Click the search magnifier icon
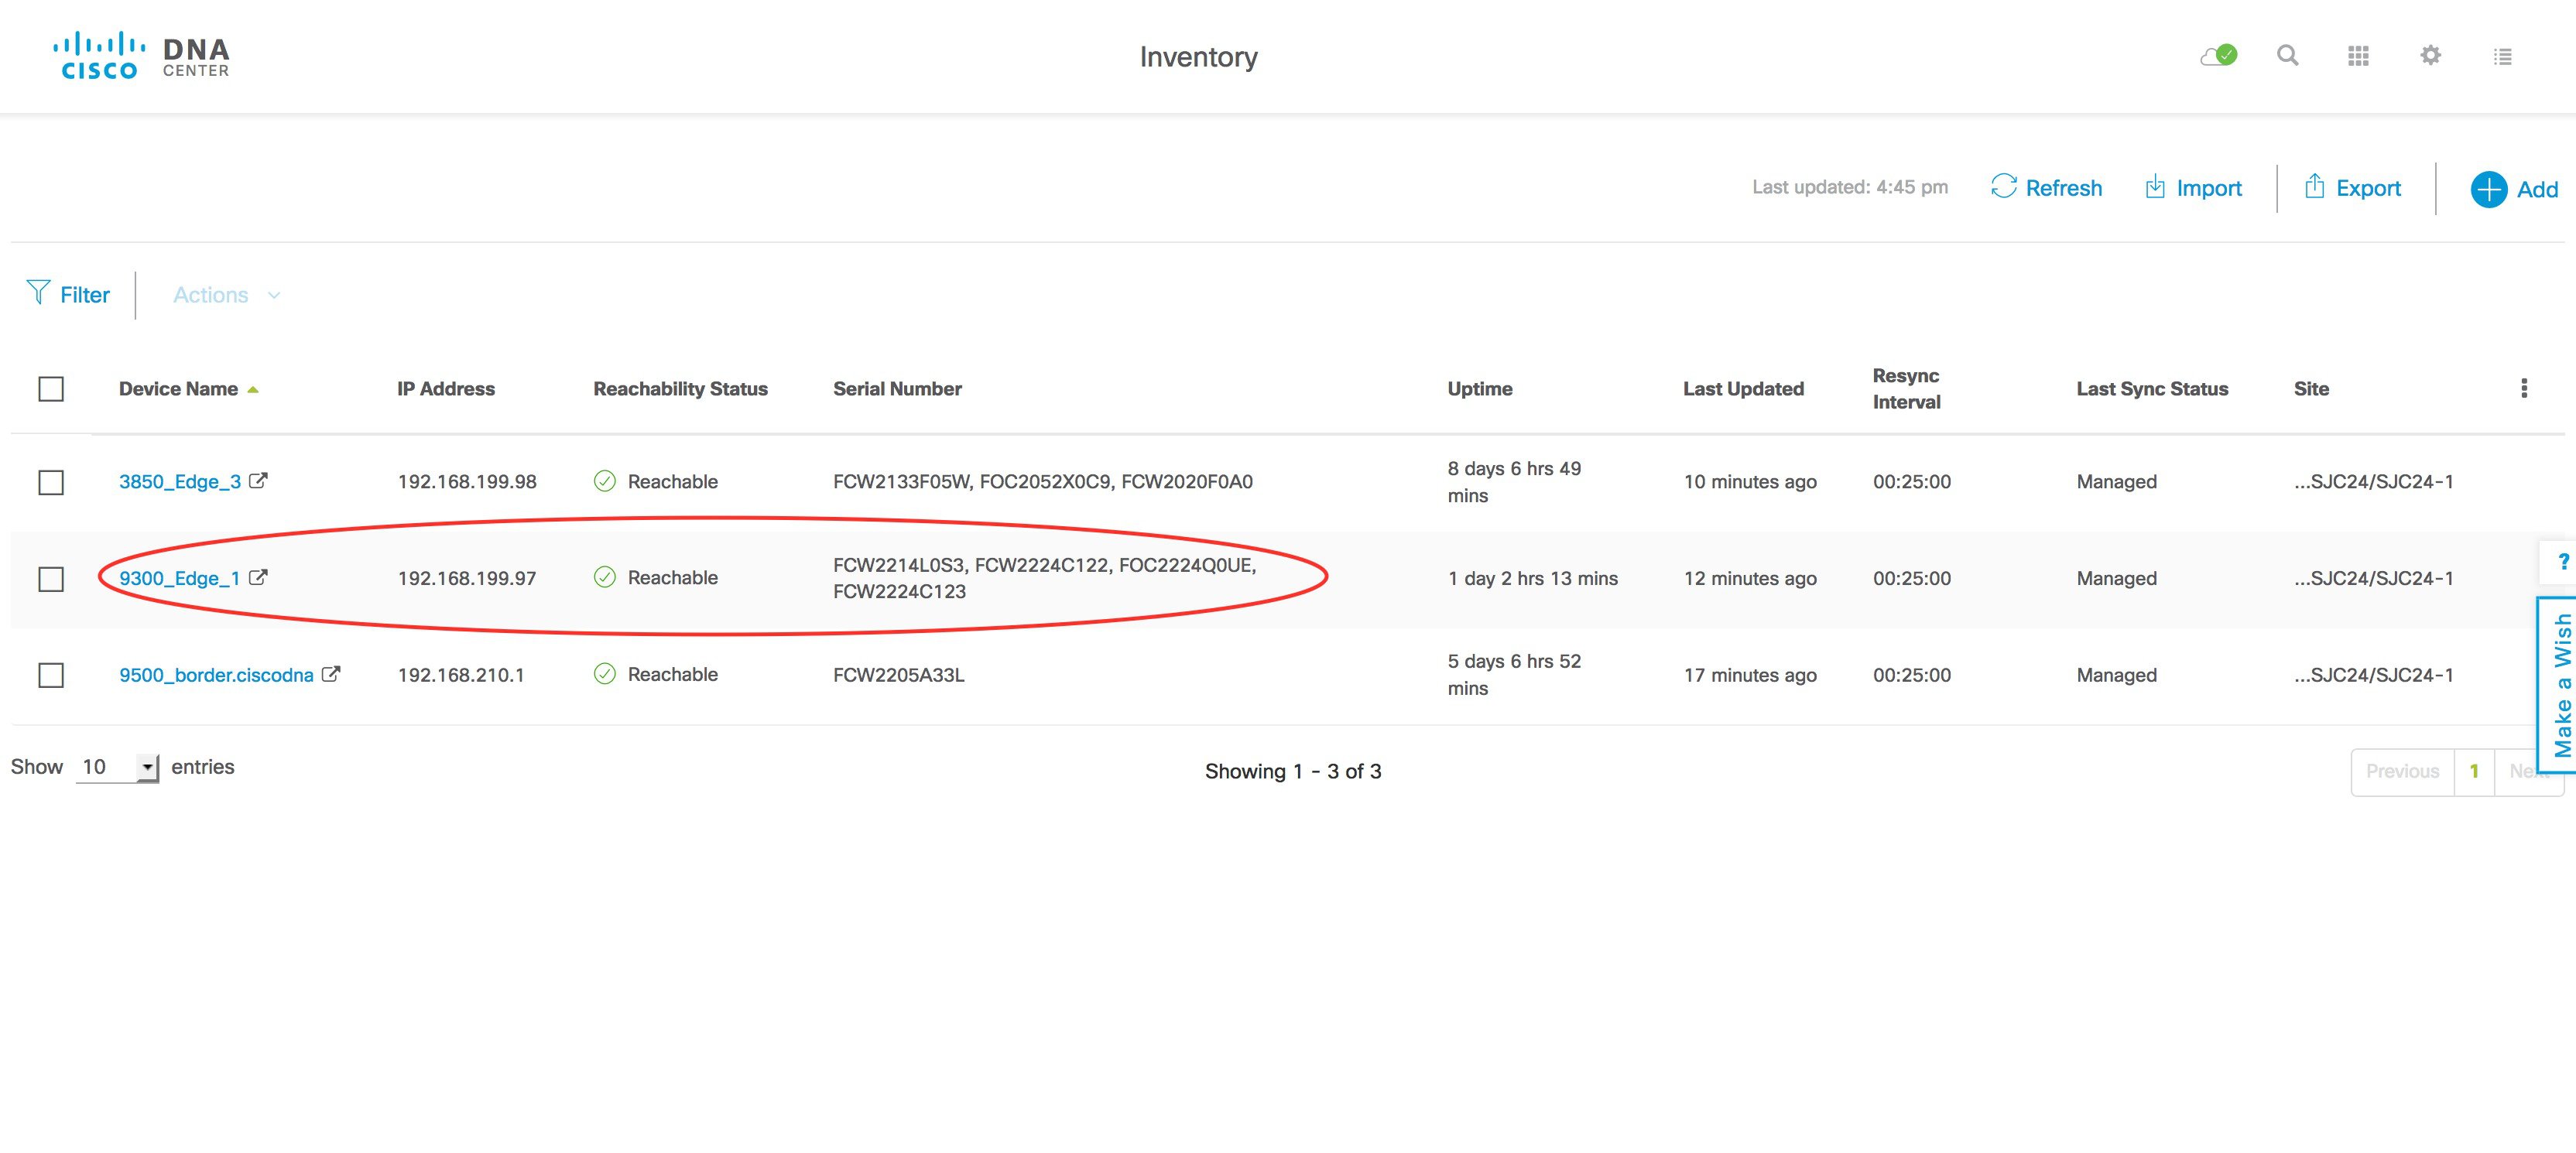The height and width of the screenshot is (1153, 2576). point(2287,56)
